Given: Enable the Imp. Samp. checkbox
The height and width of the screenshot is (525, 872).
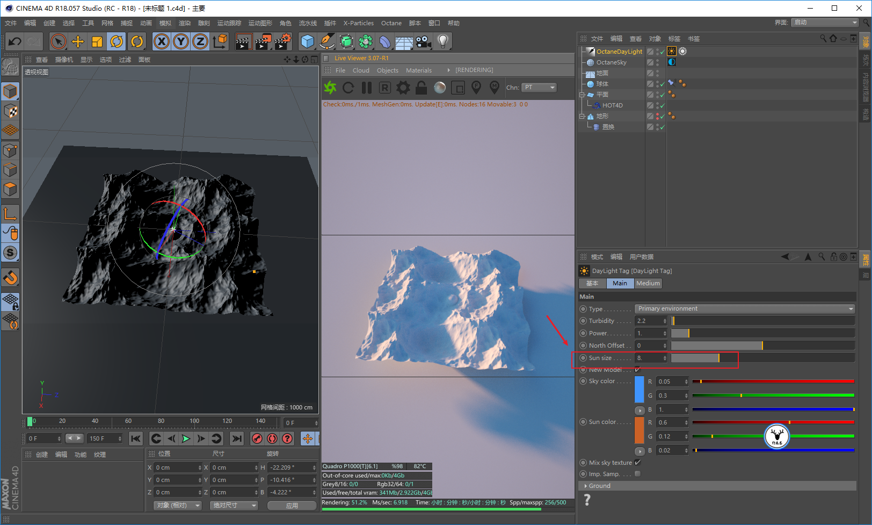Looking at the screenshot, I should click(638, 474).
